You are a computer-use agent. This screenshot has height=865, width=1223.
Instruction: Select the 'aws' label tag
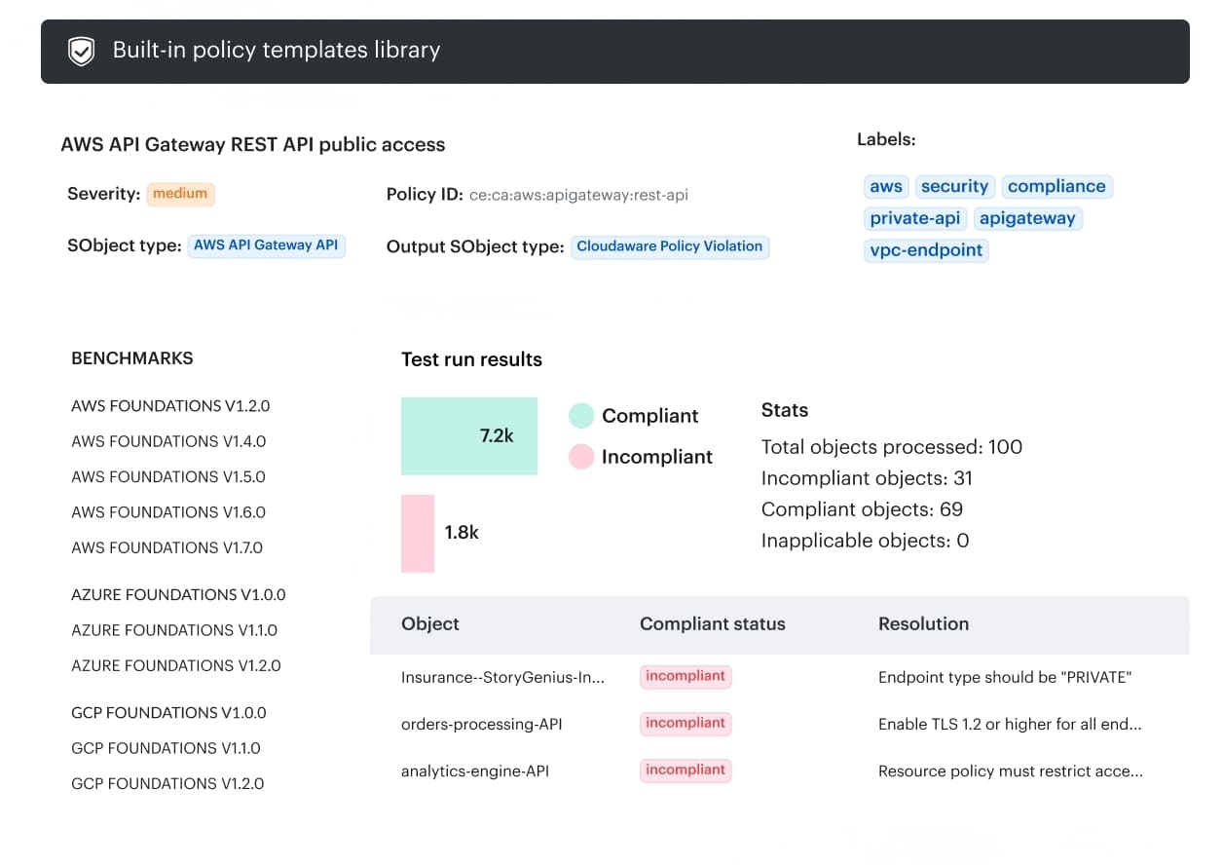coord(885,186)
